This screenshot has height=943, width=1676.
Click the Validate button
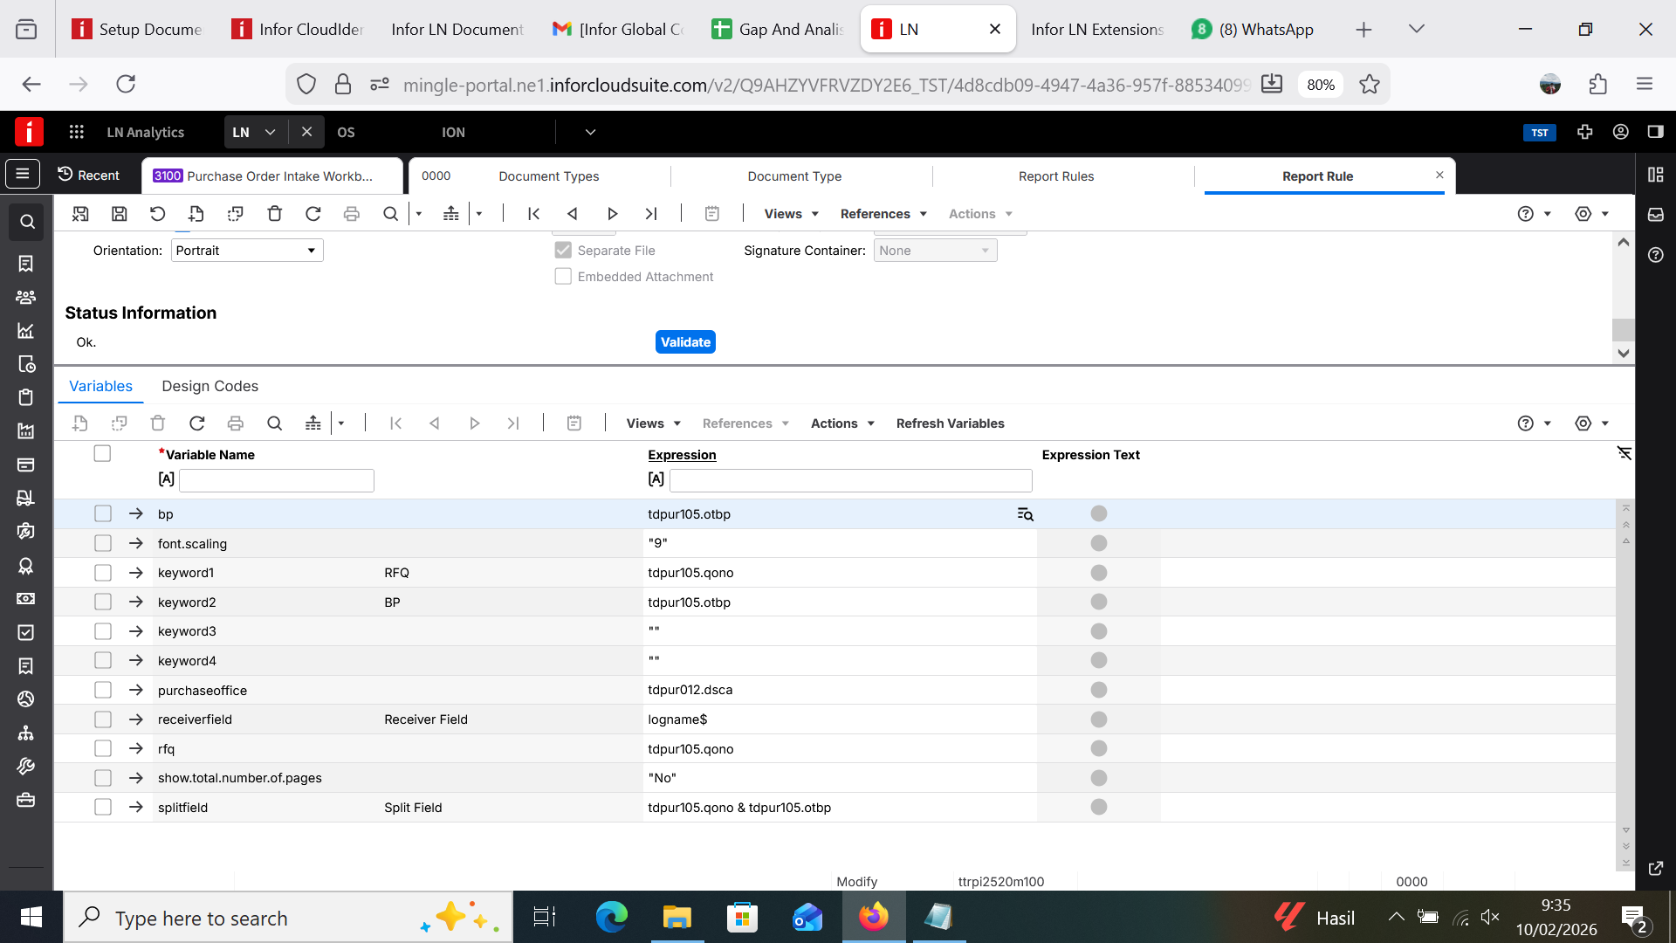[x=685, y=342]
